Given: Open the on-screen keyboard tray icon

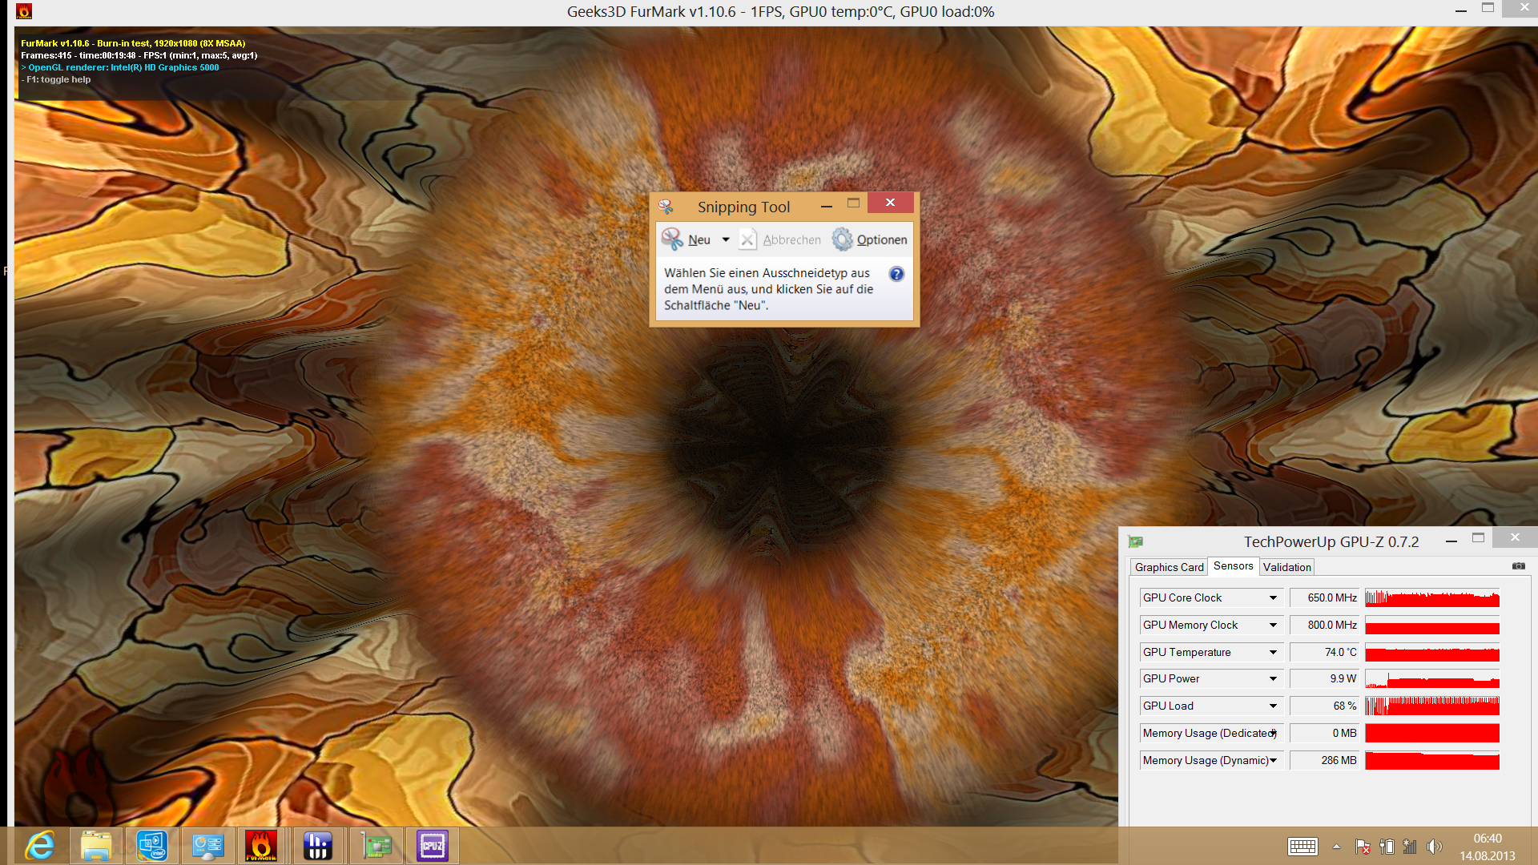Looking at the screenshot, I should [1302, 847].
